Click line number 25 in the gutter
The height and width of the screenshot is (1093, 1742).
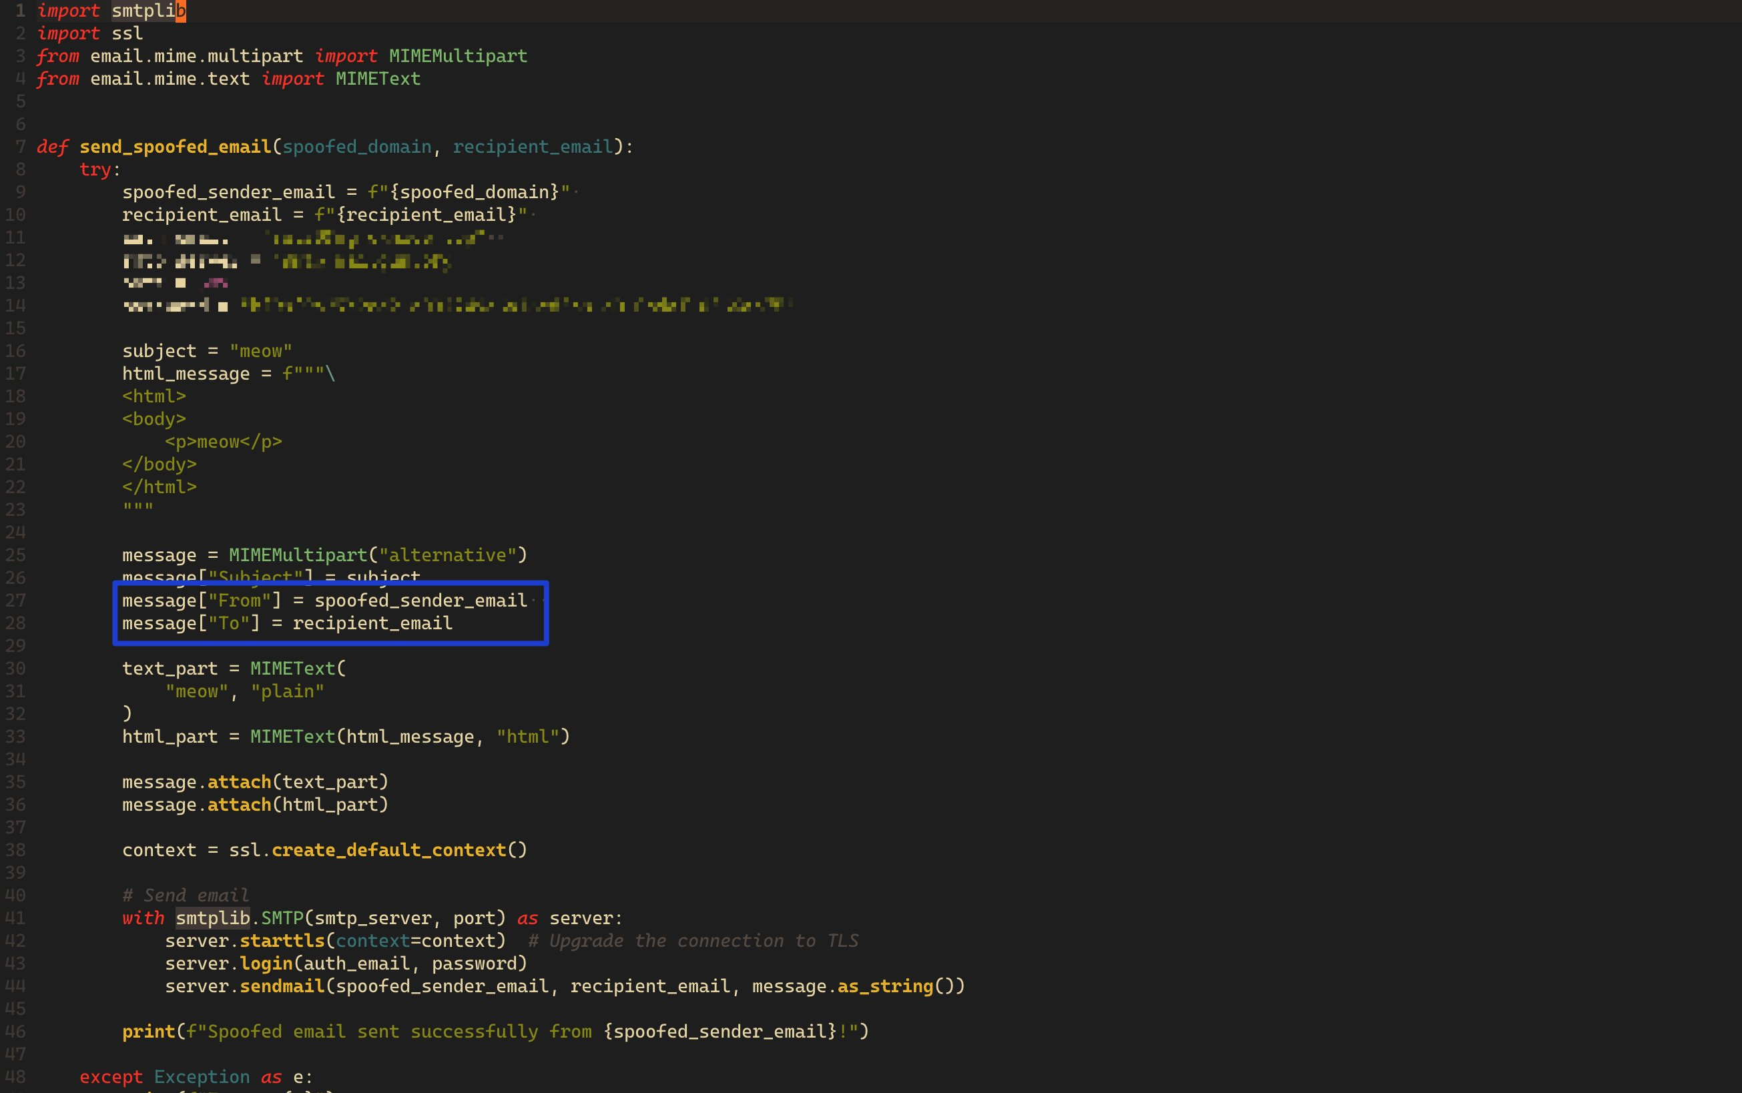tap(15, 555)
